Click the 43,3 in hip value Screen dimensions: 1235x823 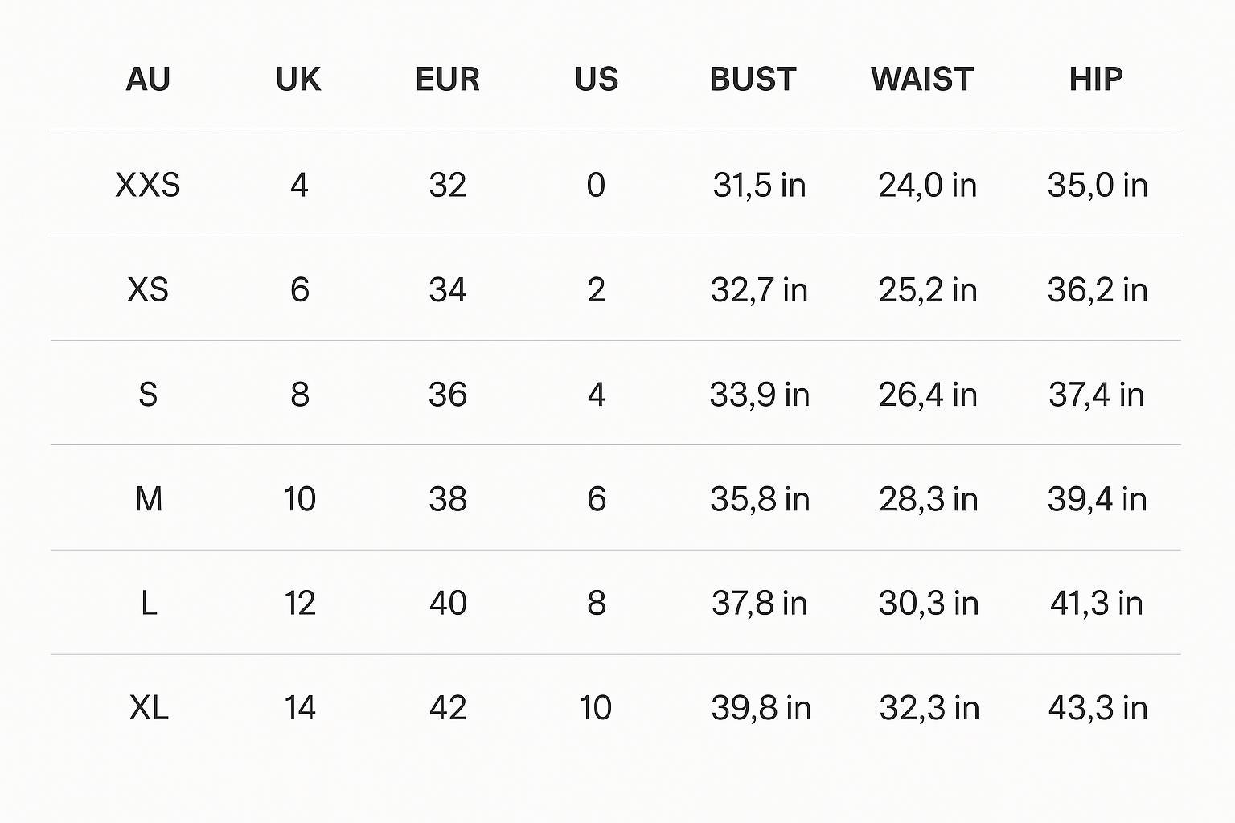1098,708
